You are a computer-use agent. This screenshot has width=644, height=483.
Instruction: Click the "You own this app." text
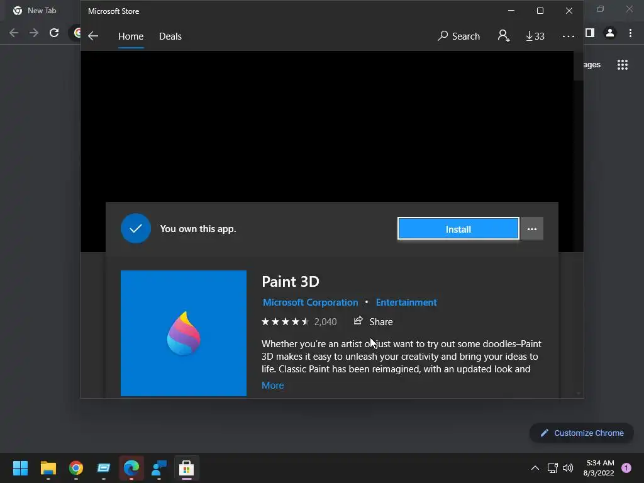tap(198, 229)
